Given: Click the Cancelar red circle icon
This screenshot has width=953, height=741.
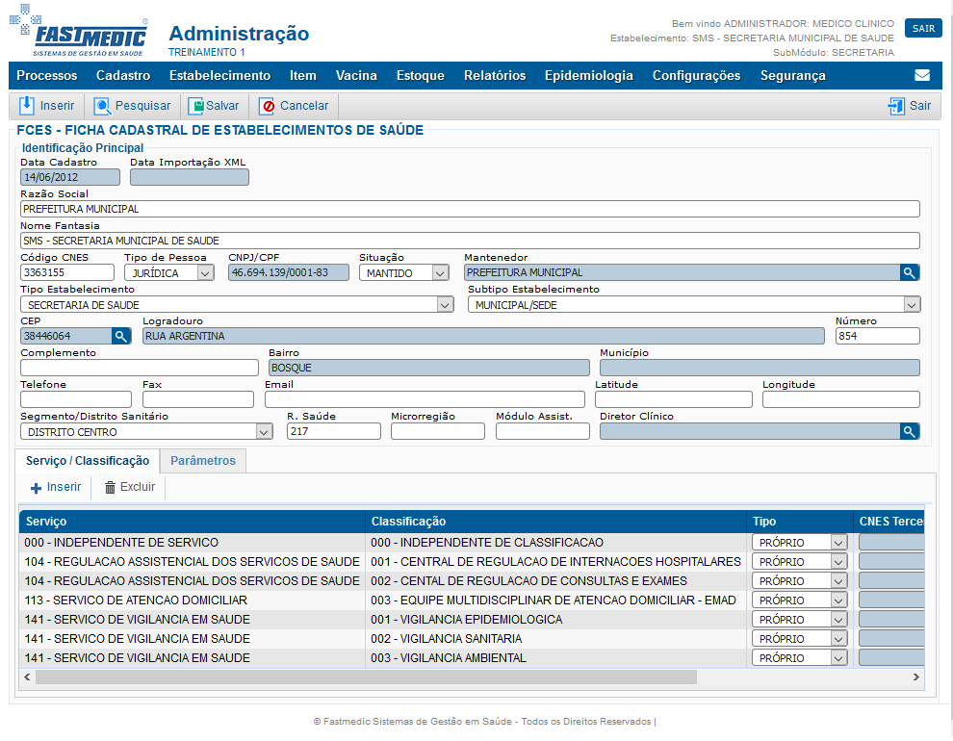Looking at the screenshot, I should 268,106.
